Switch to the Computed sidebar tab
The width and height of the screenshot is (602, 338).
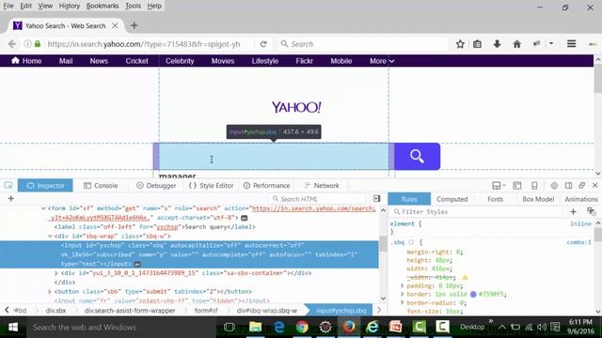451,199
